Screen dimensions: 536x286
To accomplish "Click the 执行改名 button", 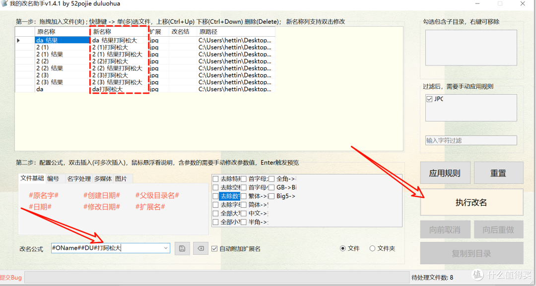I will point(471,202).
